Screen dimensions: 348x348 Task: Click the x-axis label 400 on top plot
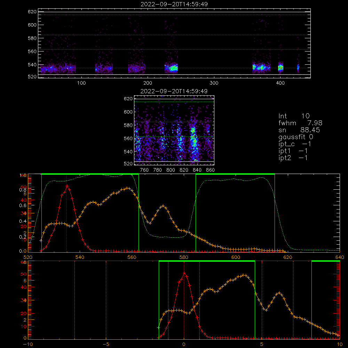[280, 83]
